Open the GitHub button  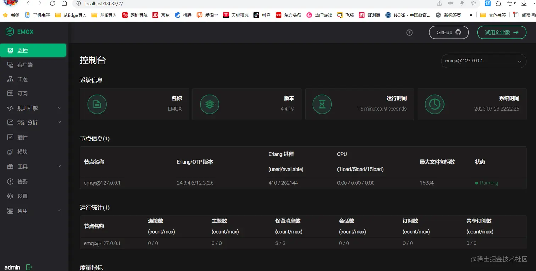449,32
